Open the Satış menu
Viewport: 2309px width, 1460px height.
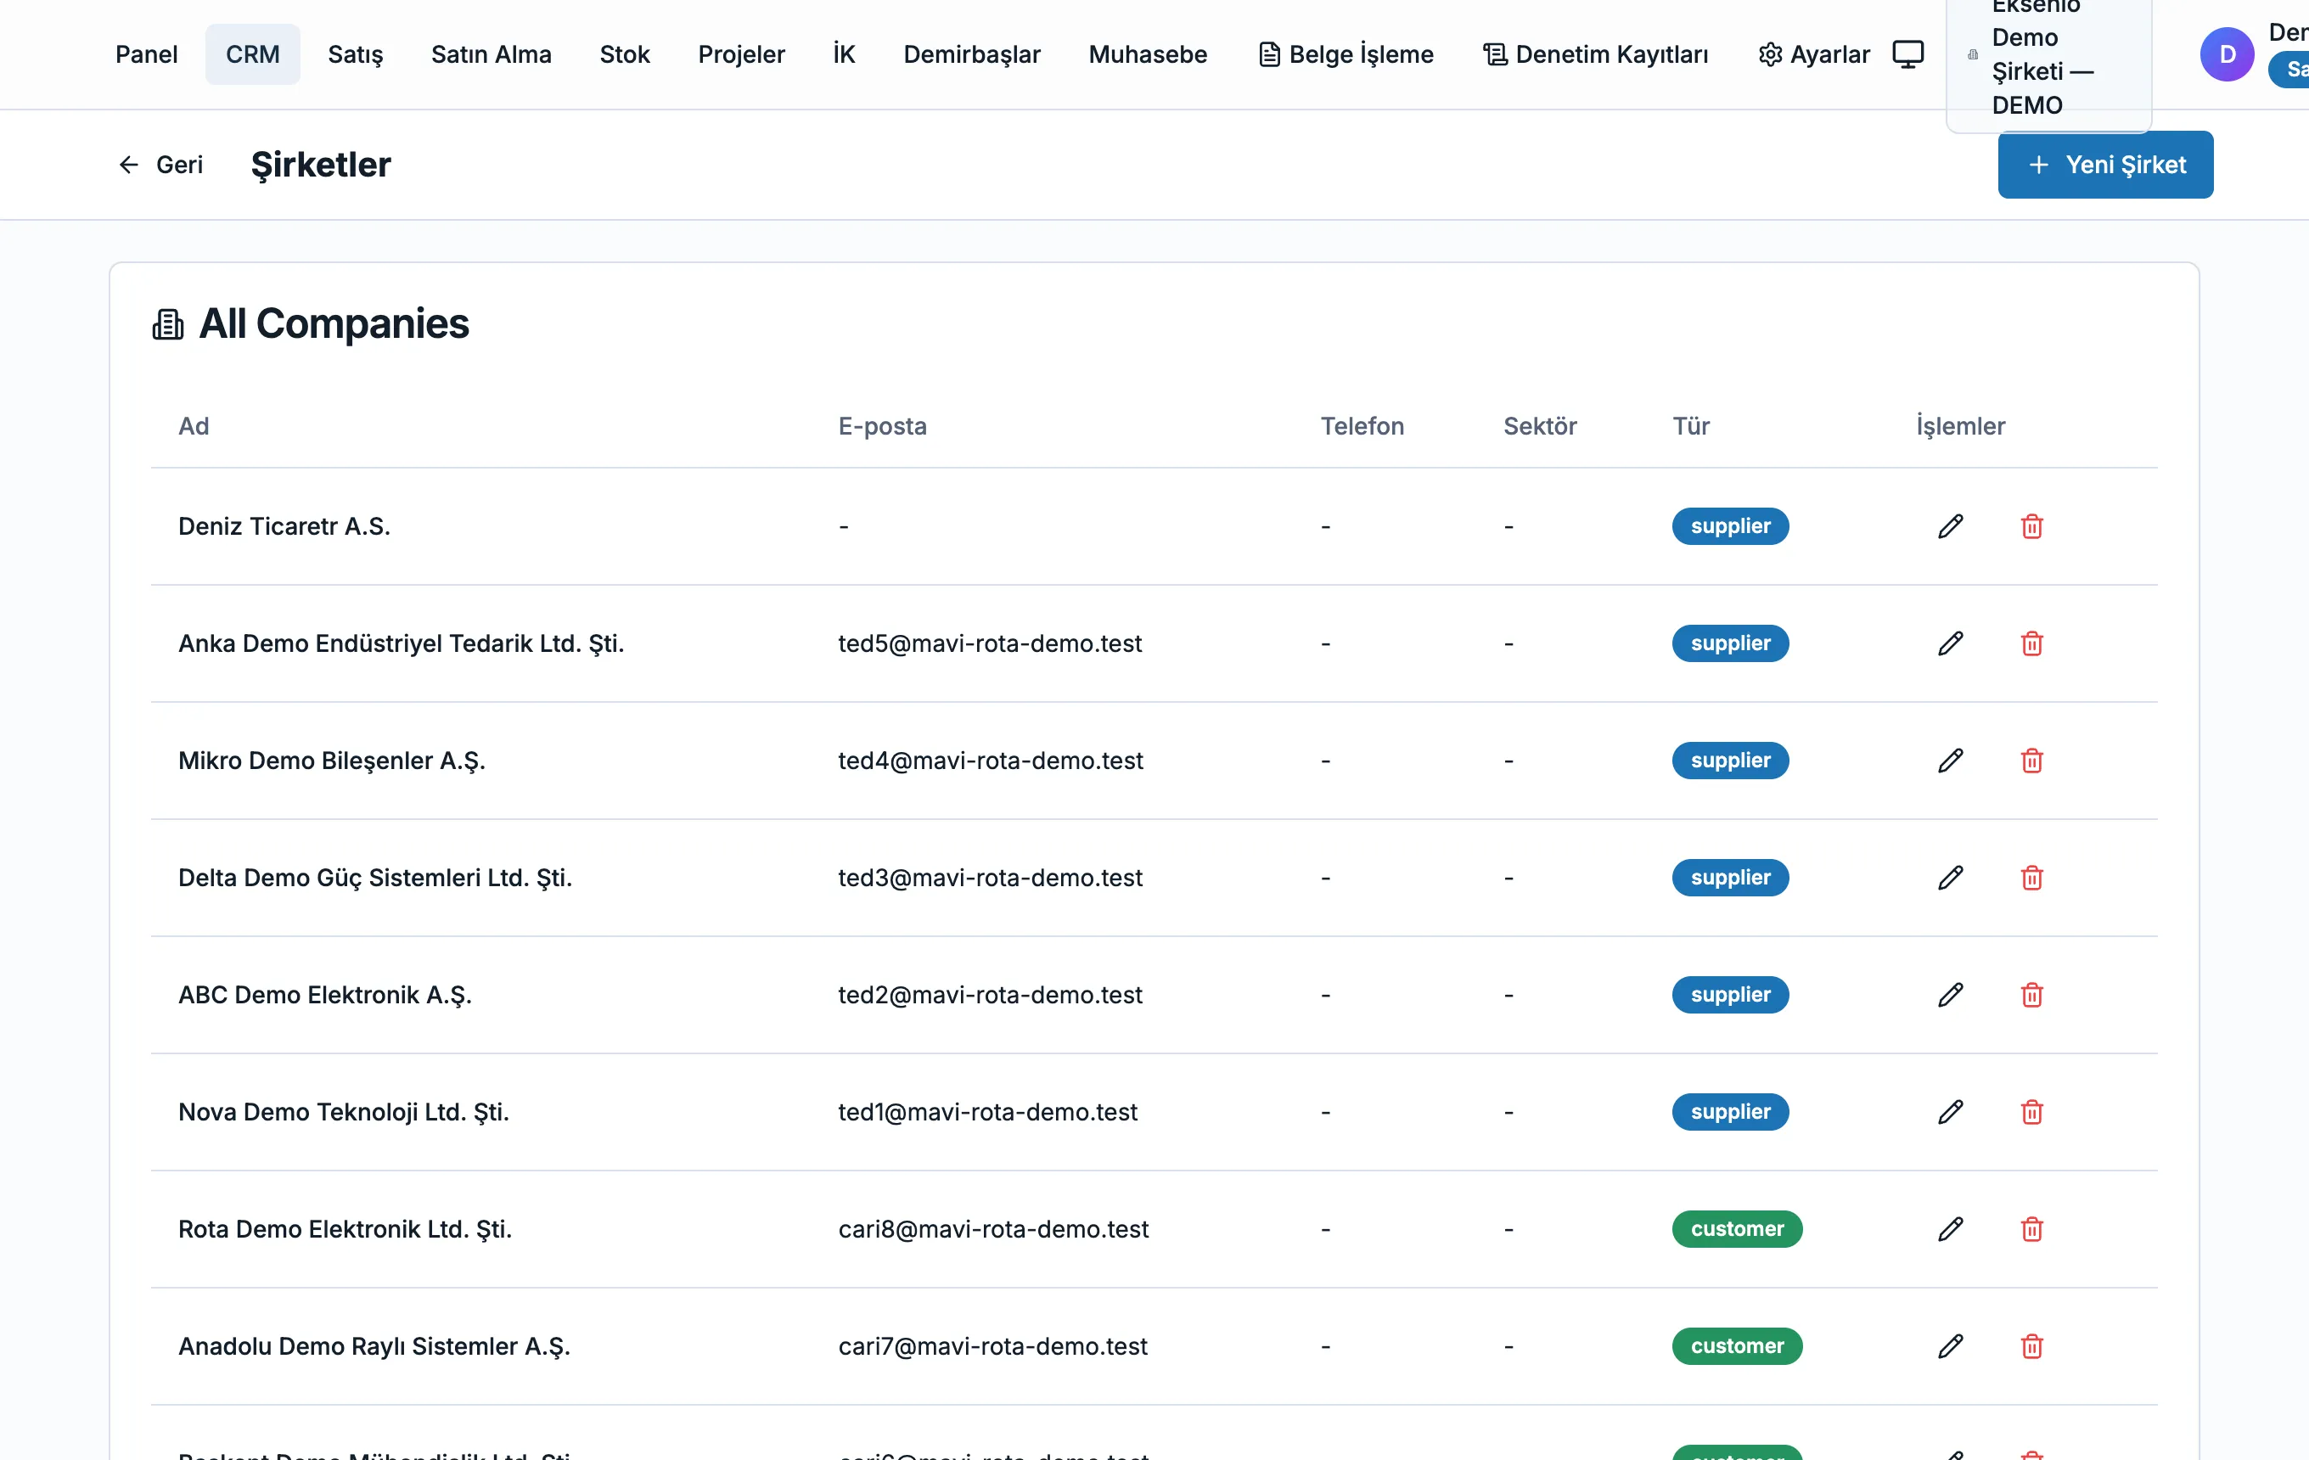355,54
